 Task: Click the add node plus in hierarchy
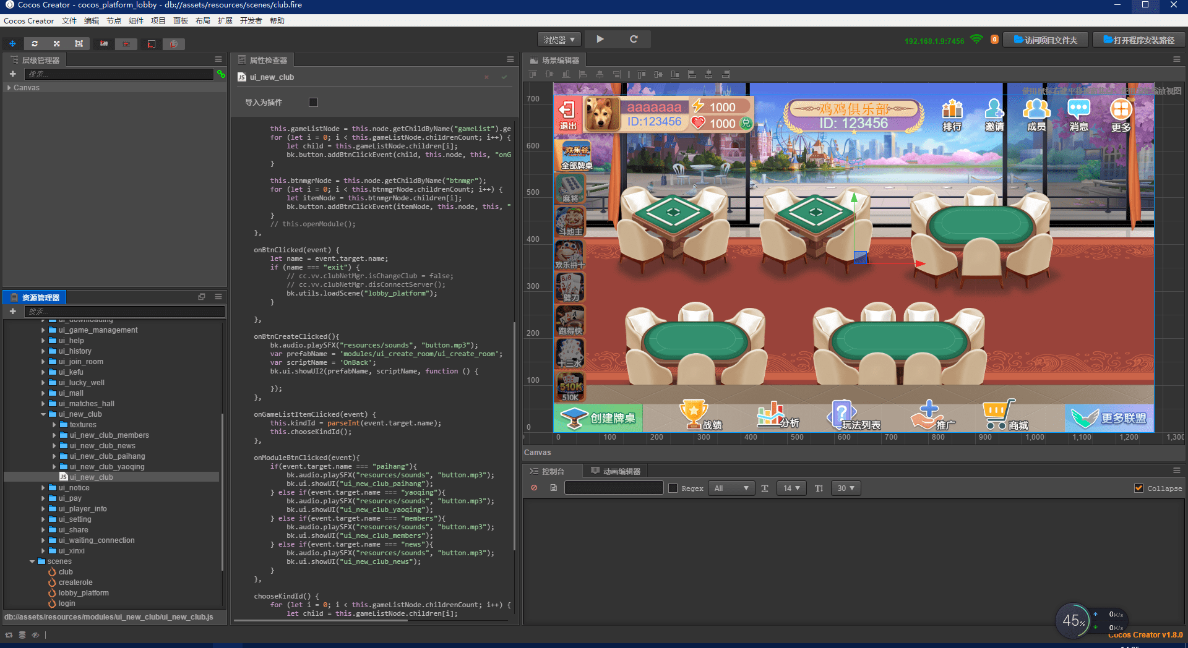point(12,74)
